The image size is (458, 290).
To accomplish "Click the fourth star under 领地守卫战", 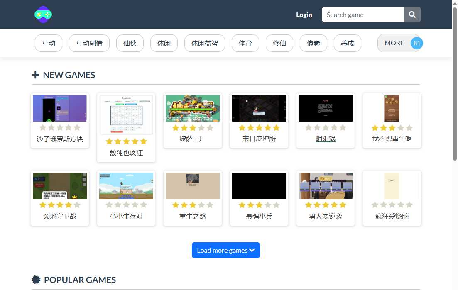I will tap(68, 205).
